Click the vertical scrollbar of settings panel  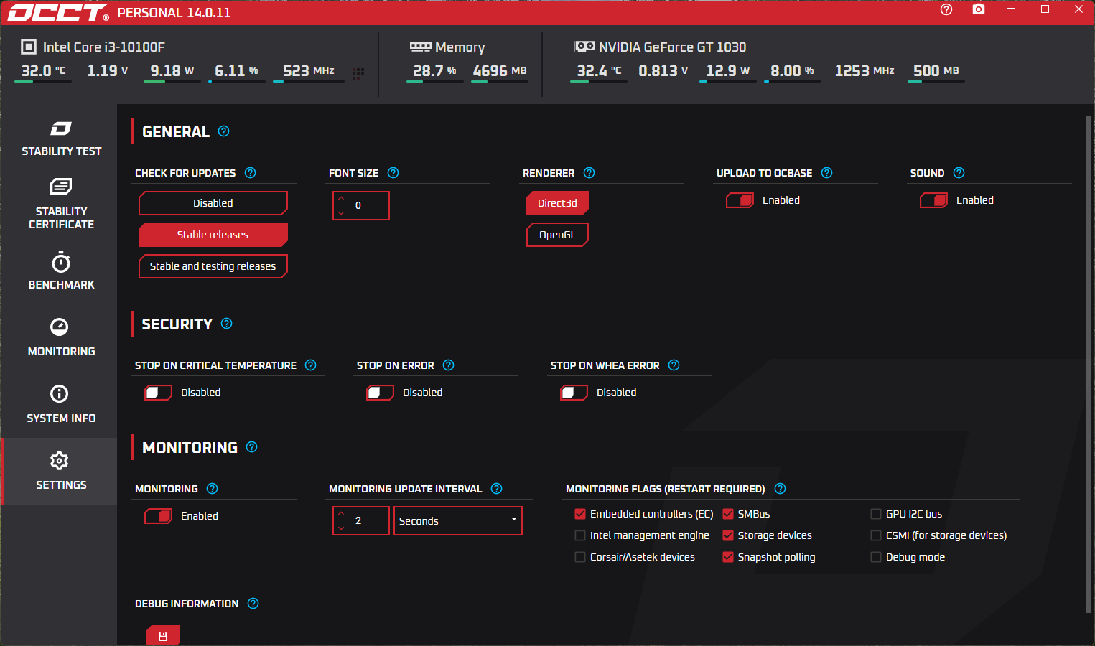1089,364
